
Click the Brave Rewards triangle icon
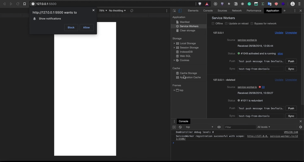tap(207, 4)
